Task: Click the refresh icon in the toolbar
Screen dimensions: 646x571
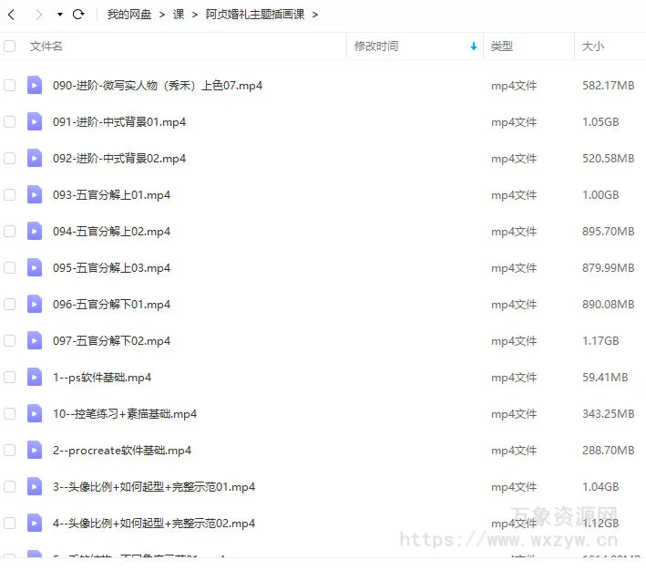Action: pyautogui.click(x=78, y=15)
